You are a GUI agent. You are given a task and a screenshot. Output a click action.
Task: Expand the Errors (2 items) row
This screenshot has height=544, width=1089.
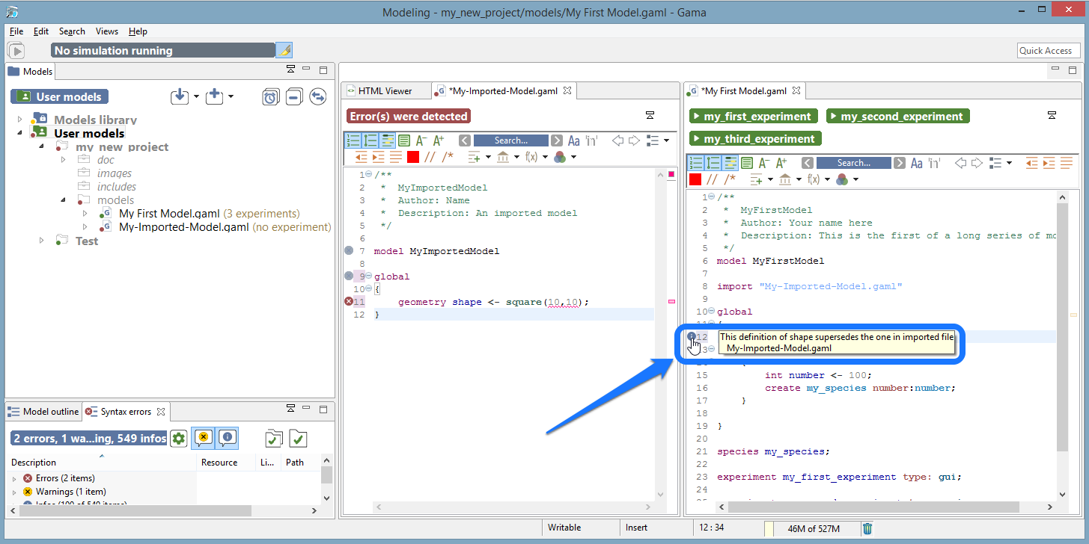pos(14,478)
